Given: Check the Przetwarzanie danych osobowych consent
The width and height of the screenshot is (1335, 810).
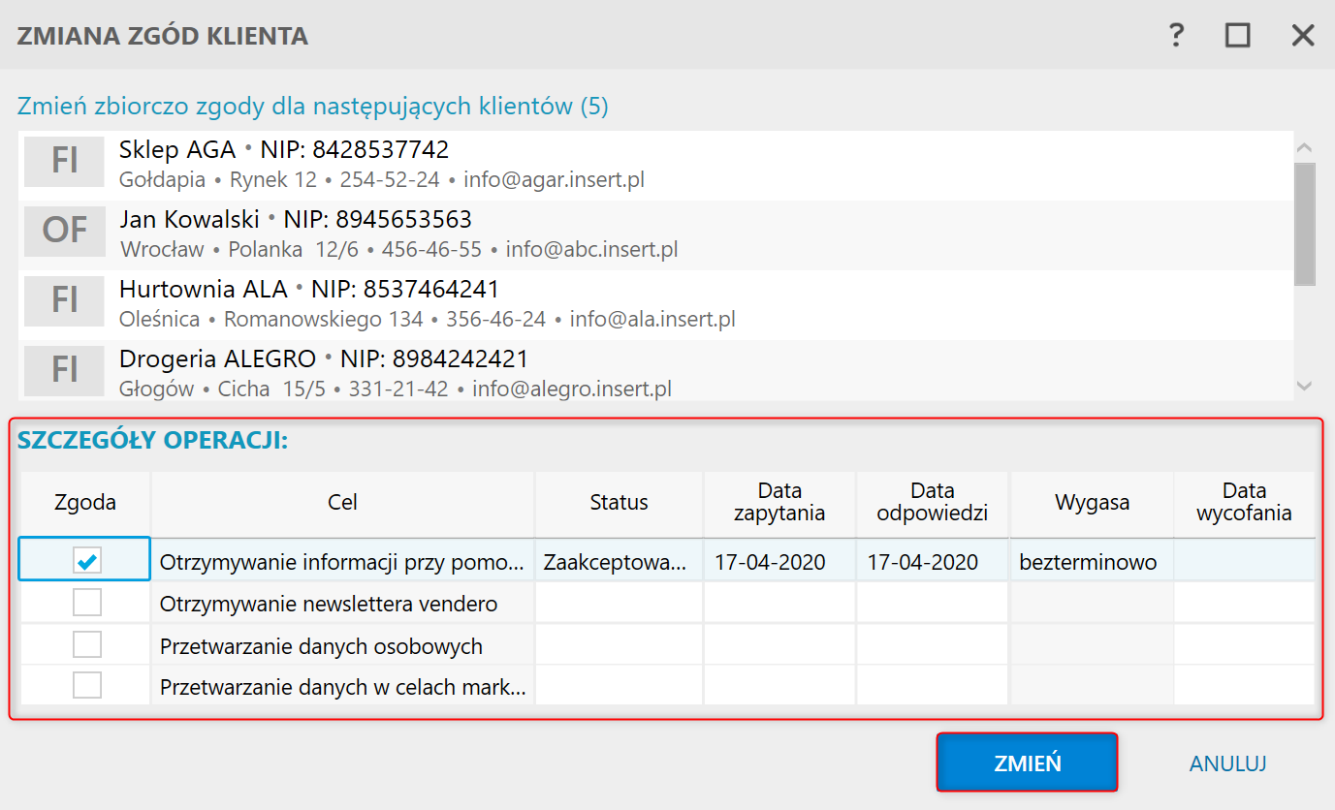Looking at the screenshot, I should pyautogui.click(x=87, y=644).
